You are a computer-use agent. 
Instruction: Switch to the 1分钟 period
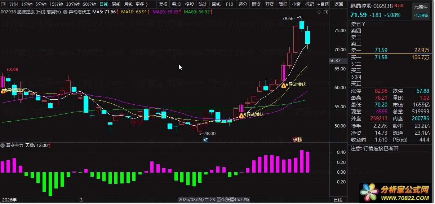pos(27,4)
